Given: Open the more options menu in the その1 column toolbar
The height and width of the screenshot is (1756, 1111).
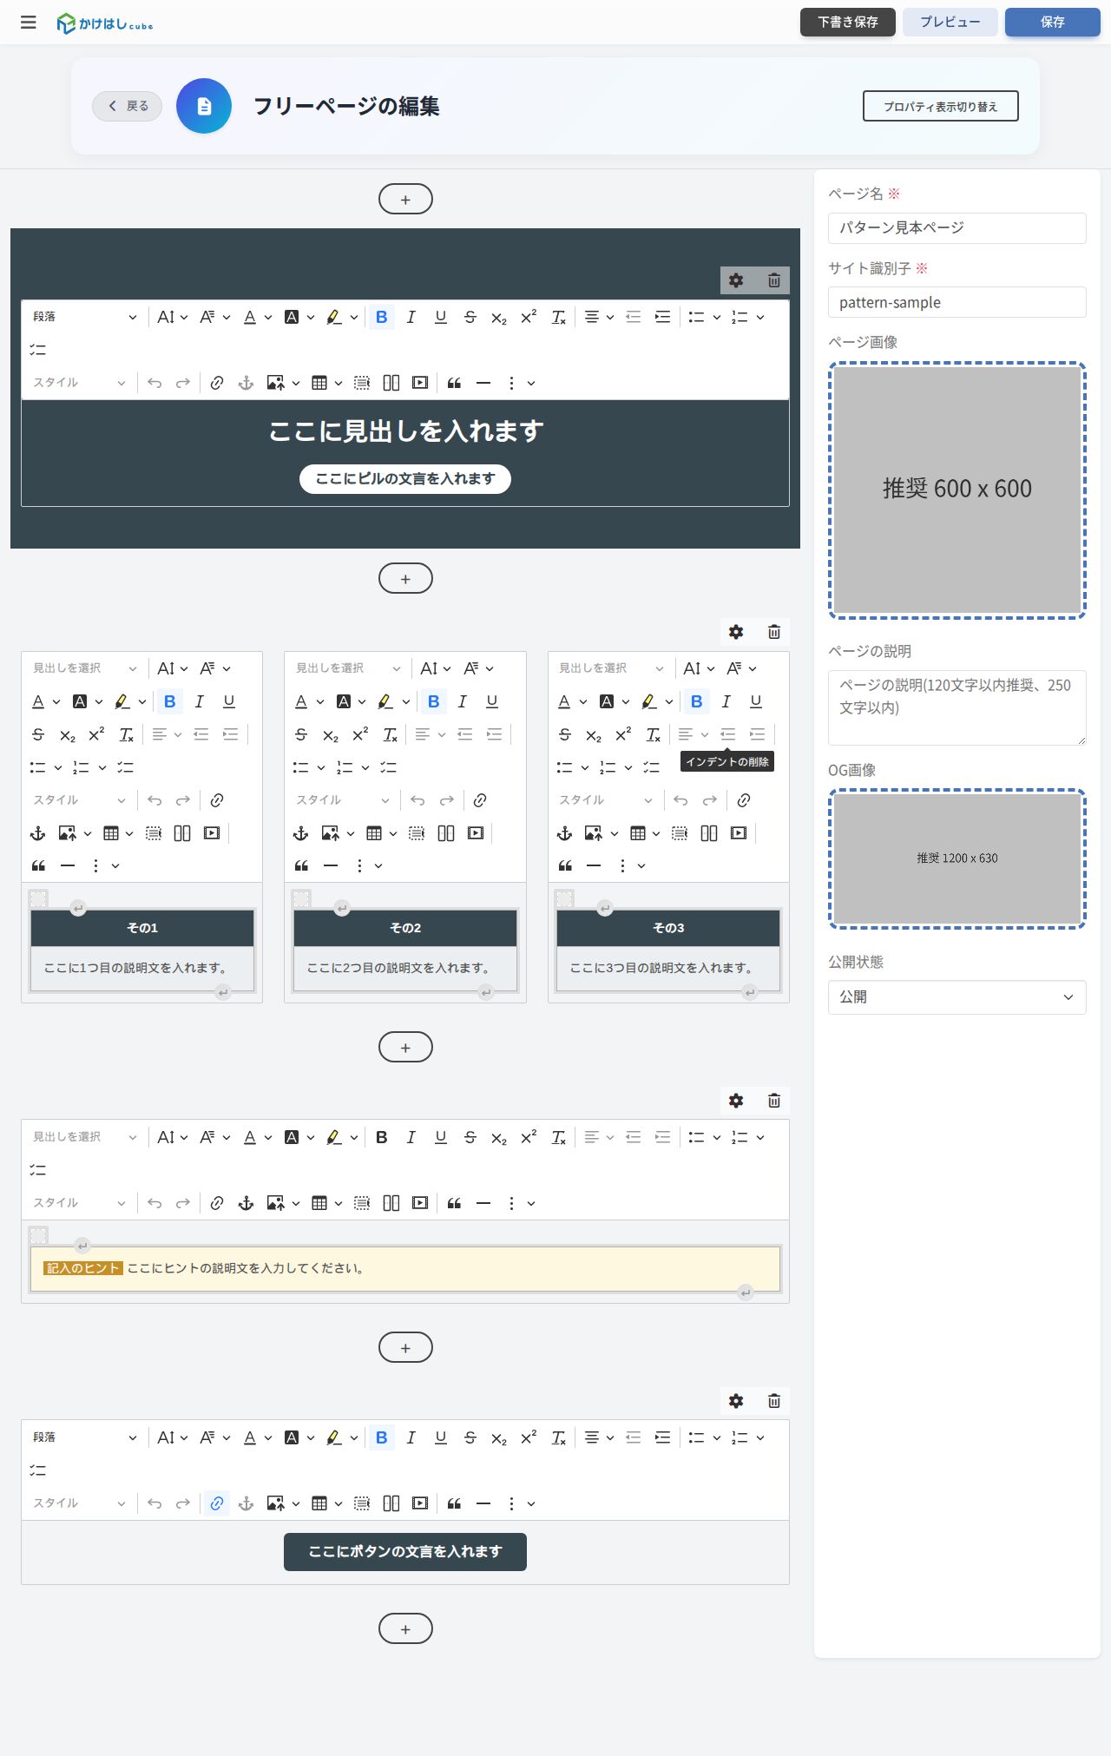Looking at the screenshot, I should (104, 865).
